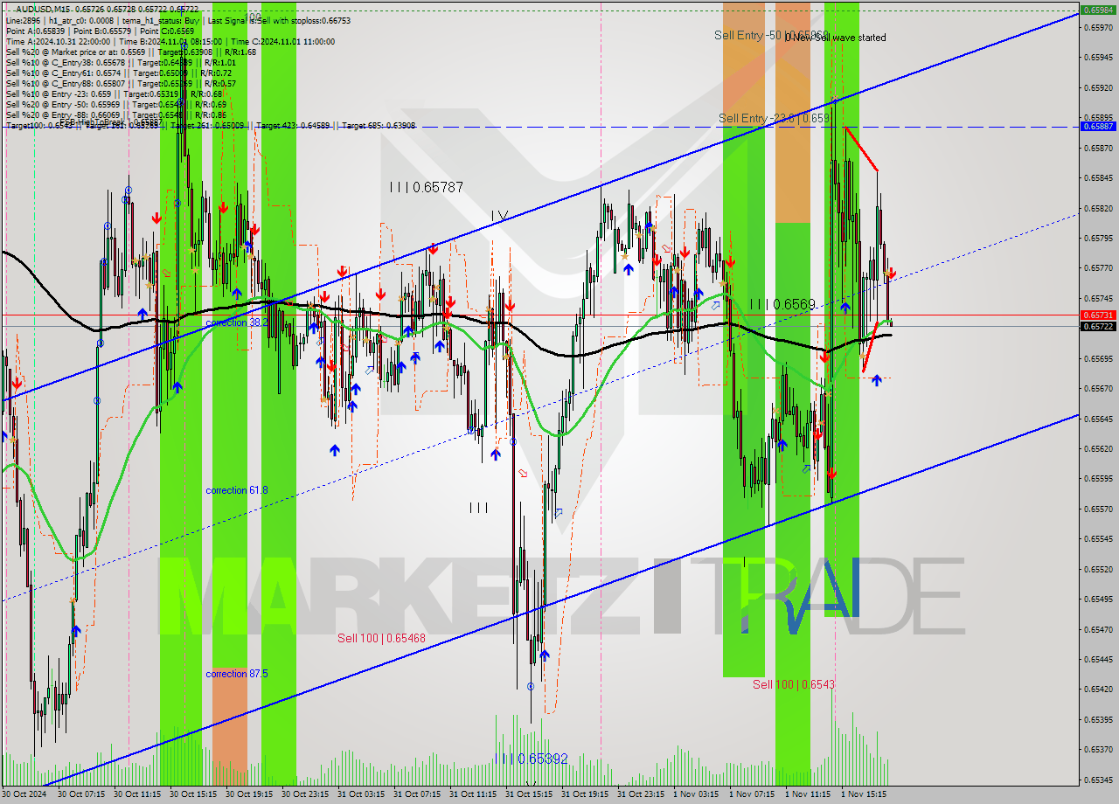Click the 'Sell 100 | 0.65468' label
Viewport: 1119px width, 804px height.
tap(381, 638)
